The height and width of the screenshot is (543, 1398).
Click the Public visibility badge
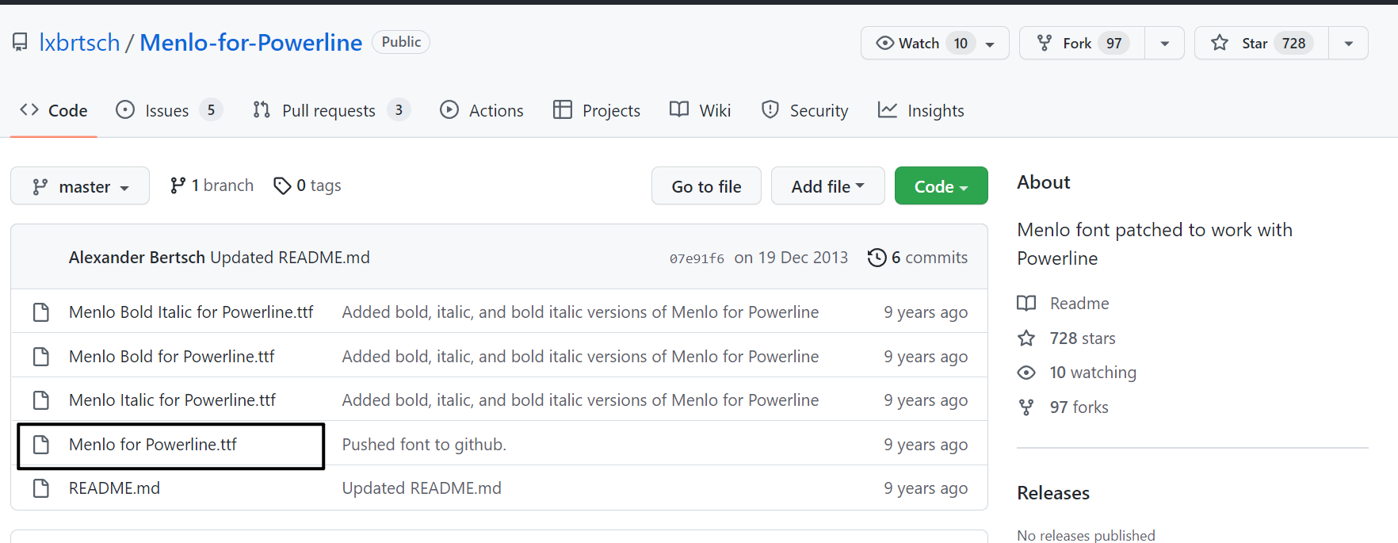(x=401, y=42)
